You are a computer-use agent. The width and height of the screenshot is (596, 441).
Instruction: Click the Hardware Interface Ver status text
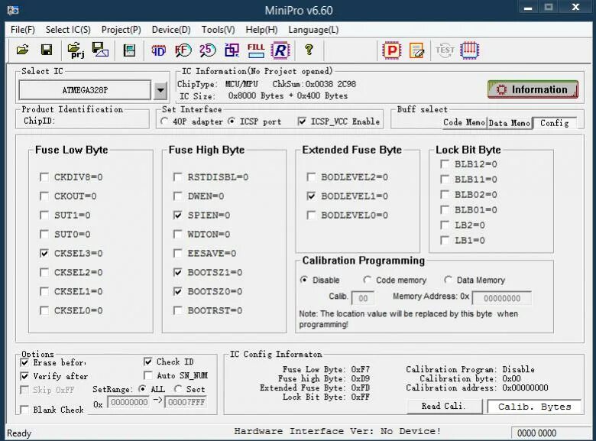coord(337,431)
